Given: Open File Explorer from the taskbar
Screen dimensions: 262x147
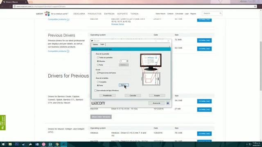Looking at the screenshot, I should click(x=10, y=144).
